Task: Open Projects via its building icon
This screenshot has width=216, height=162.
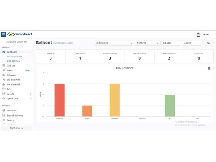Action: point(3,120)
